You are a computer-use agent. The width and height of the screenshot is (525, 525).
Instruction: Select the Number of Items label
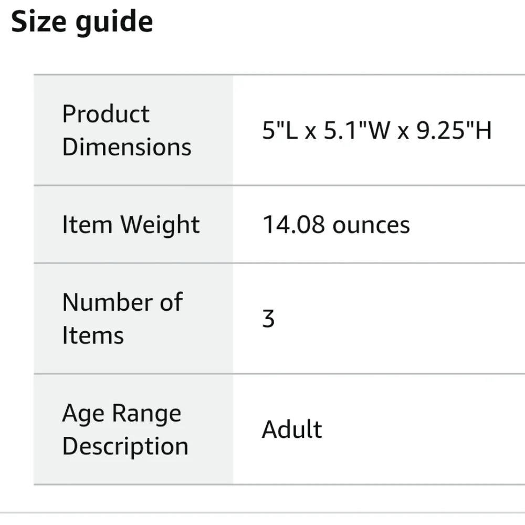pos(122,319)
